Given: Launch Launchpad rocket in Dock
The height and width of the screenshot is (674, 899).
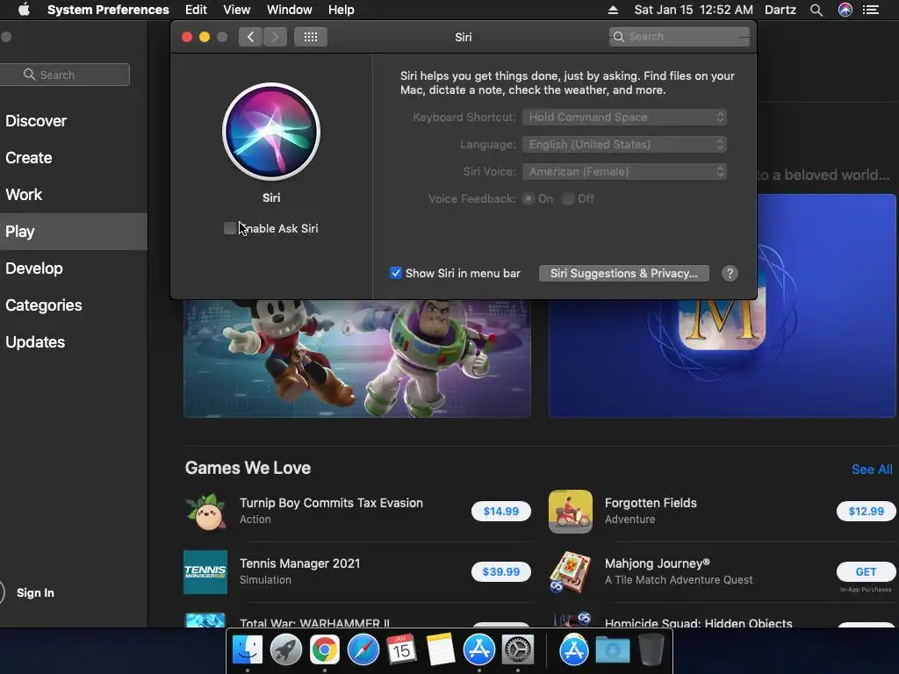Looking at the screenshot, I should (x=286, y=650).
